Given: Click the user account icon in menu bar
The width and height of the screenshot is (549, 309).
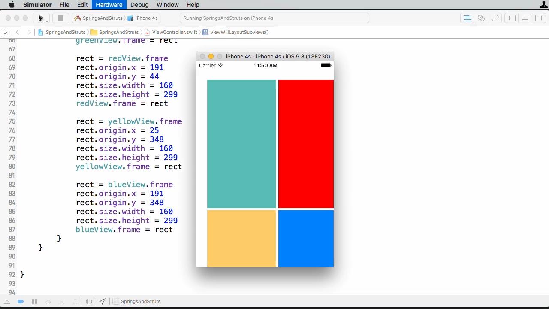Looking at the screenshot, I should coord(545,5).
